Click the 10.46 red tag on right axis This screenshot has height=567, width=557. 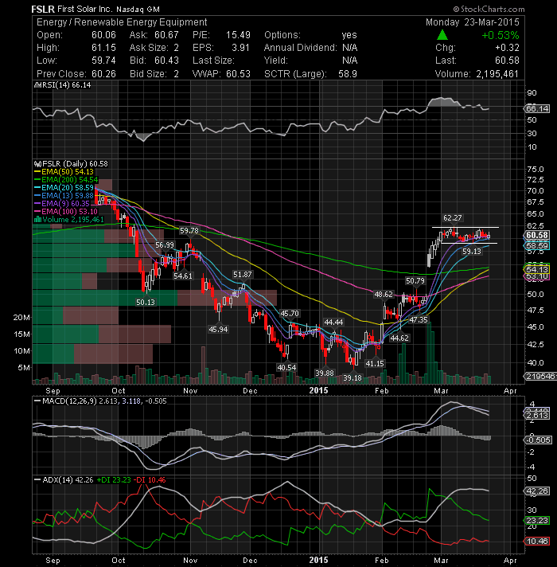tap(537, 542)
